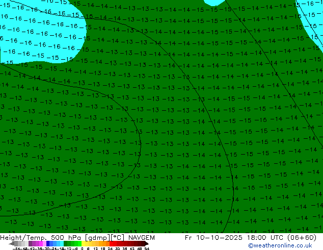
Task: Pick the bright red legend swatch
Action: click(111, 243)
